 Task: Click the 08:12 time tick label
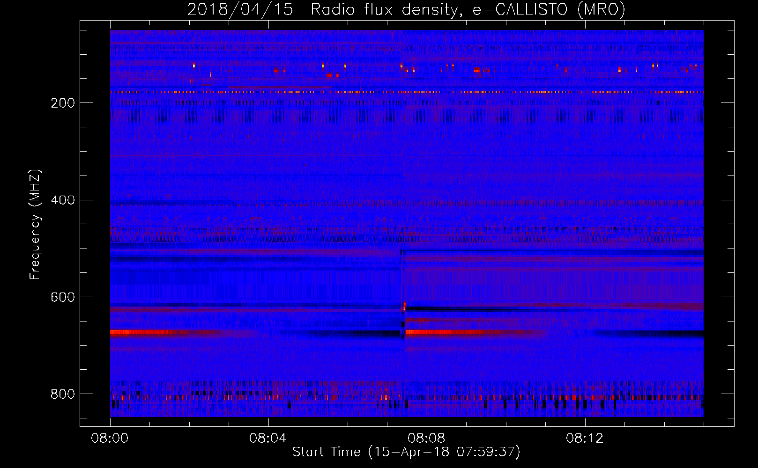pos(585,439)
